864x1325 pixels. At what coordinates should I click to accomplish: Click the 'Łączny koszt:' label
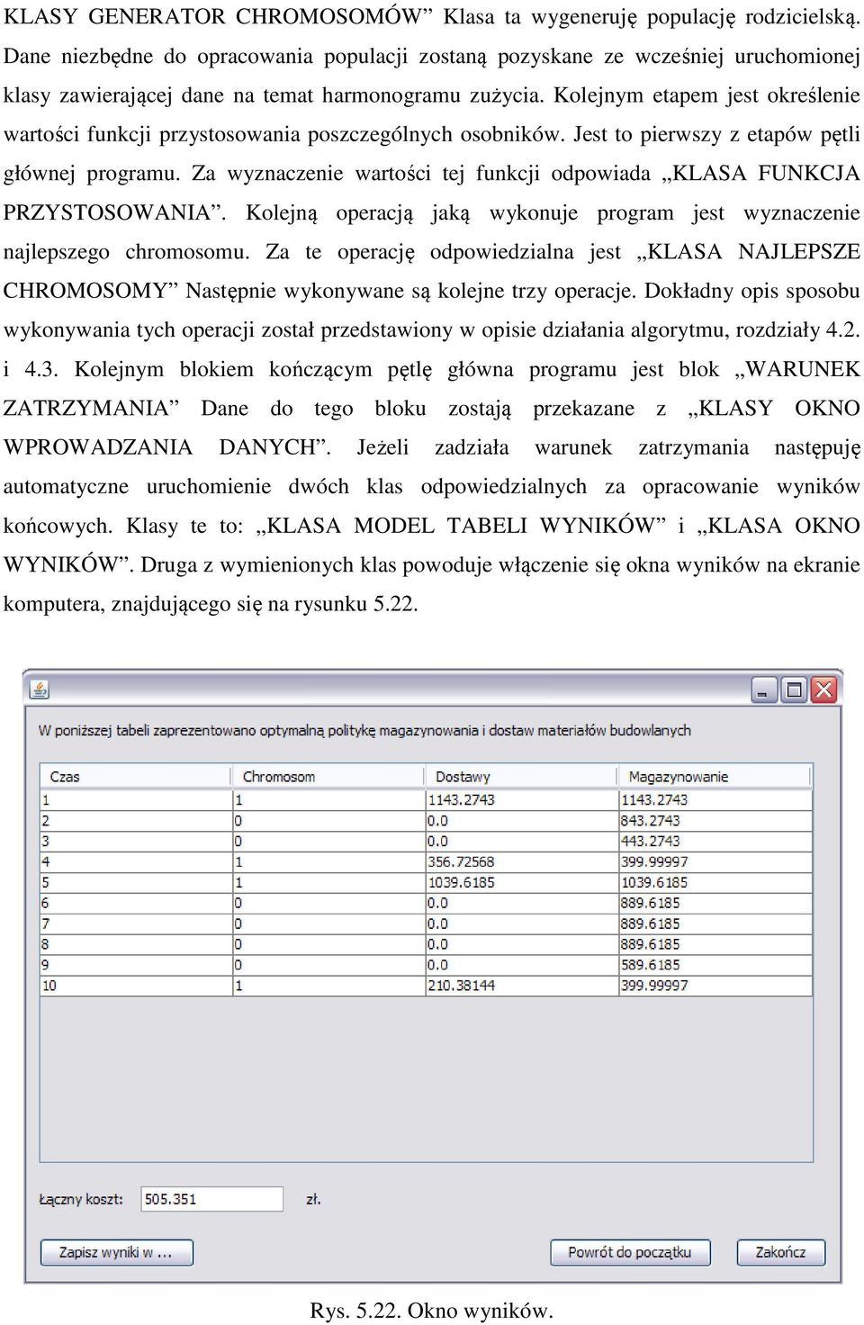click(x=80, y=1199)
